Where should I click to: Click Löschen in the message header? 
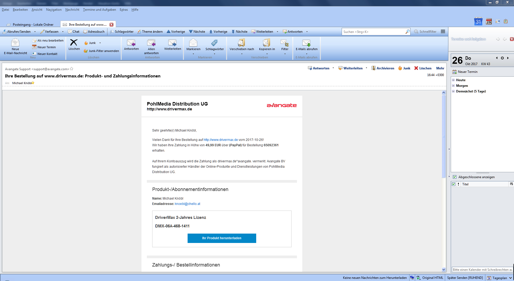click(423, 68)
